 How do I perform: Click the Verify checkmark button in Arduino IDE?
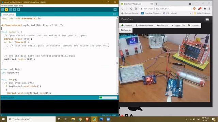2,9
